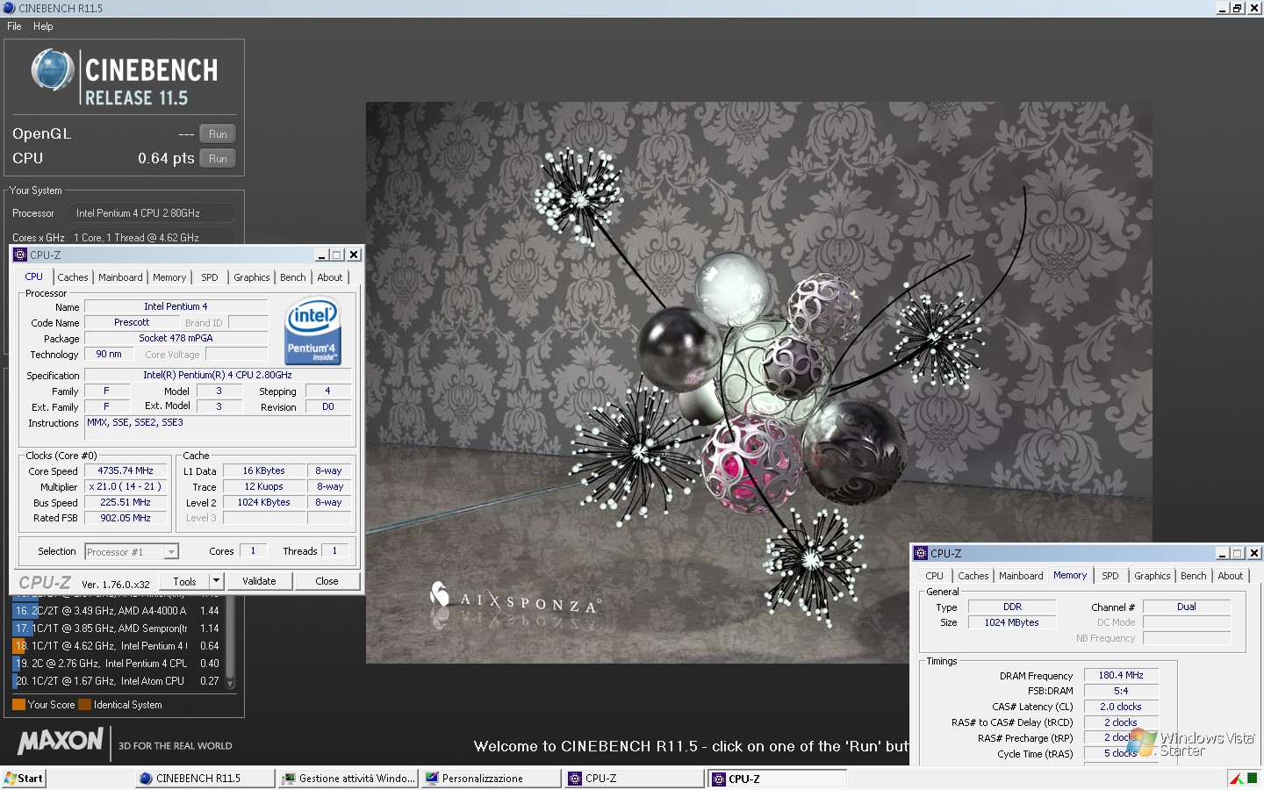1264x790 pixels.
Task: Switch to Mainboard tab in front CPU-Z window
Action: (x=120, y=277)
